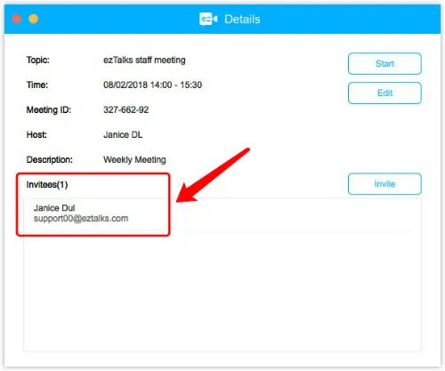Click the Topic: label
Image resolution: width=445 pixels, height=371 pixels.
(38, 60)
